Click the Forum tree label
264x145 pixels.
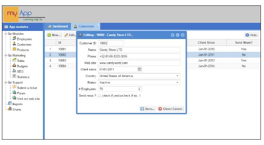click(x=21, y=93)
